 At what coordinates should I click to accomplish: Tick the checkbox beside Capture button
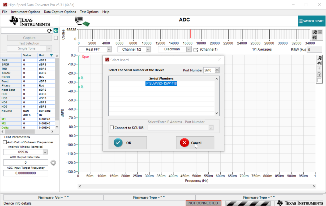pos(56,38)
